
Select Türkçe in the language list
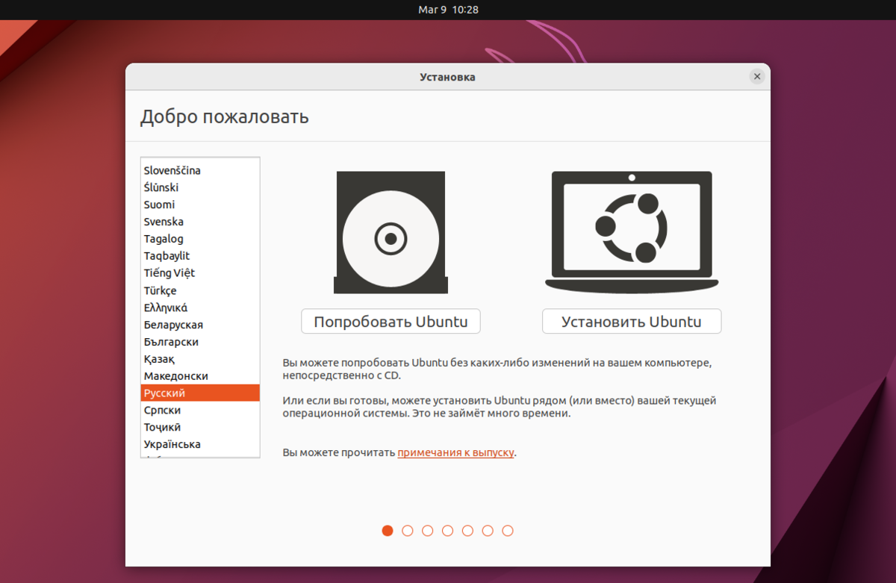[200, 290]
